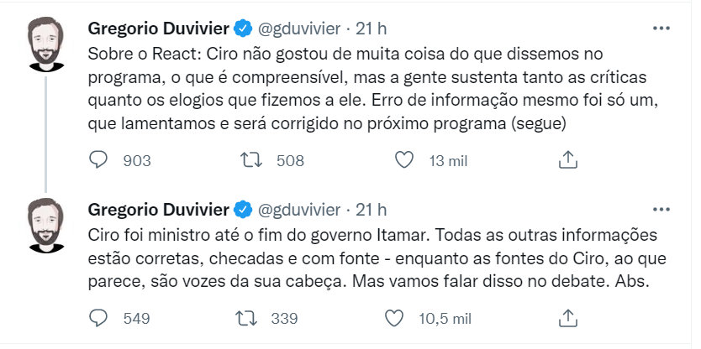Retweet the second tweet with 339 retweets

point(251,318)
